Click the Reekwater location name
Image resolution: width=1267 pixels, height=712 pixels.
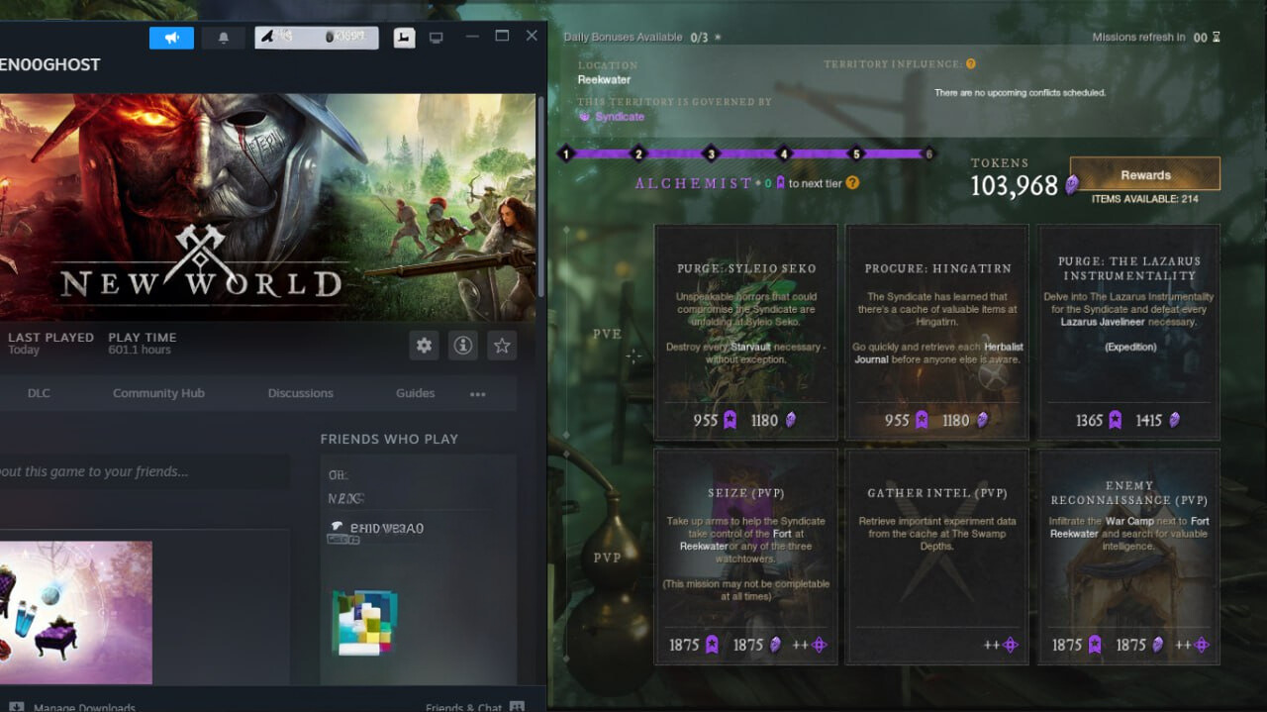point(604,80)
